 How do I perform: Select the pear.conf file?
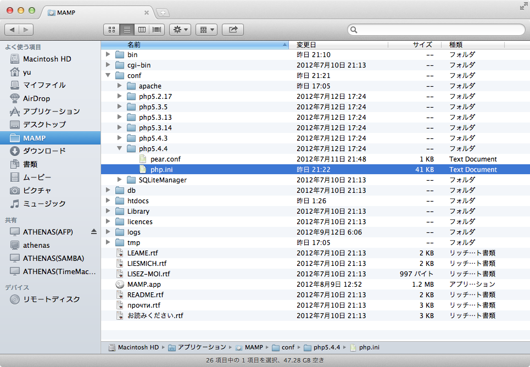coord(315,159)
